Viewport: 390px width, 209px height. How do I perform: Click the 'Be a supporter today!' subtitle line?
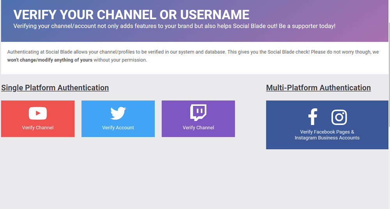[174, 26]
